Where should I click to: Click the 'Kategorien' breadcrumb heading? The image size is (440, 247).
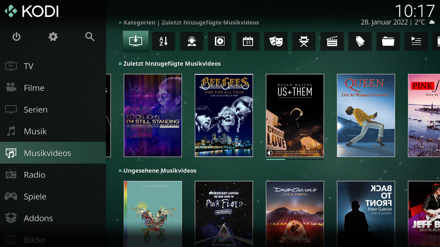(139, 22)
